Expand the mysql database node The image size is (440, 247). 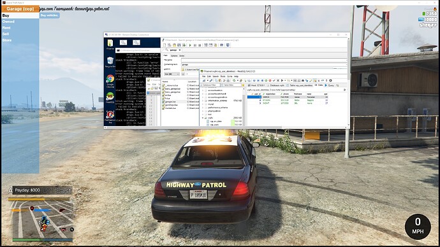click(203, 104)
